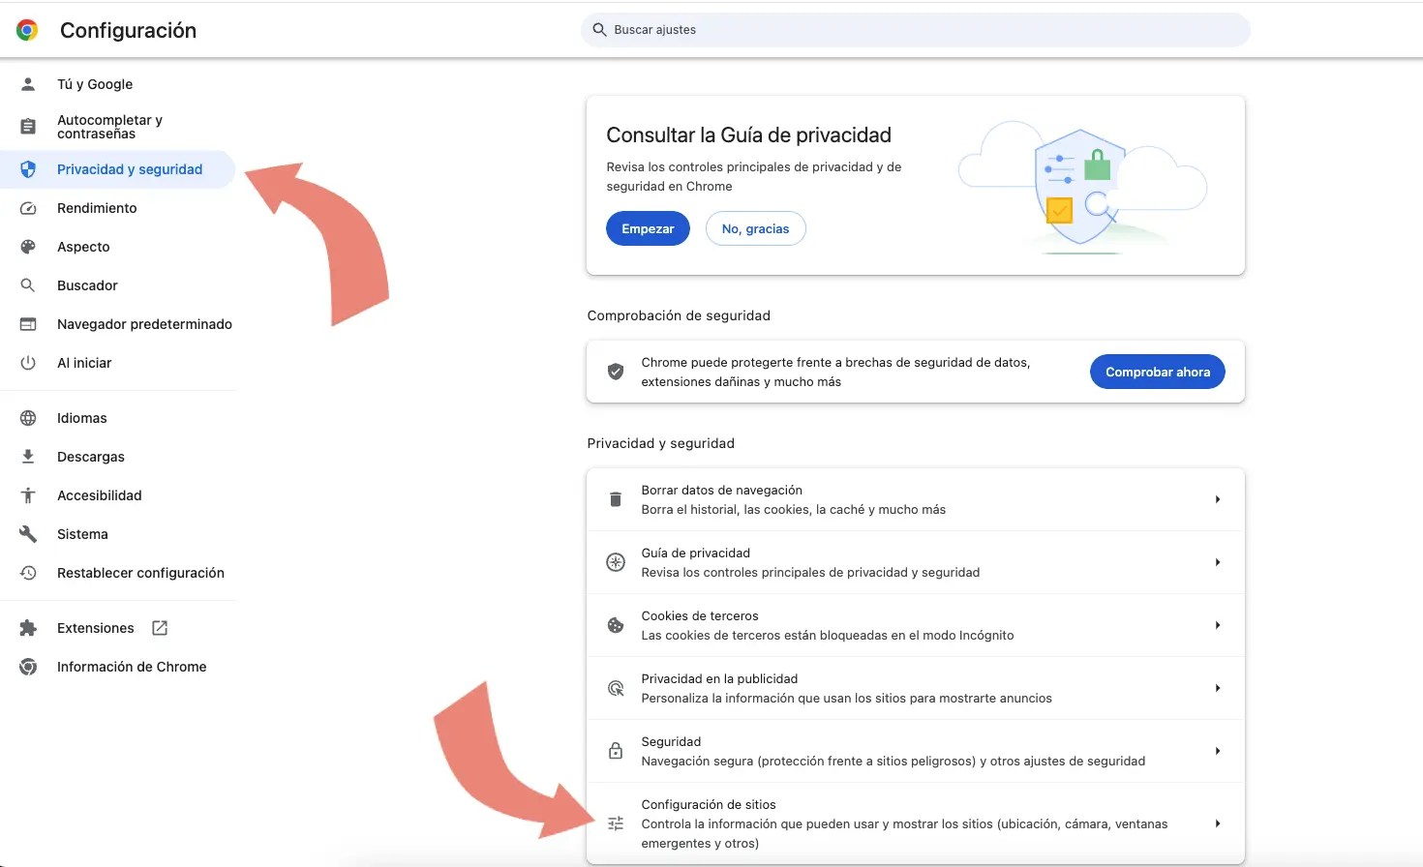Click the sliders icon for Configuración de sitios
This screenshot has width=1423, height=867.
click(x=616, y=823)
